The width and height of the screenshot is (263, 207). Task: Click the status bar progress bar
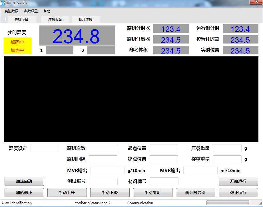(228, 203)
